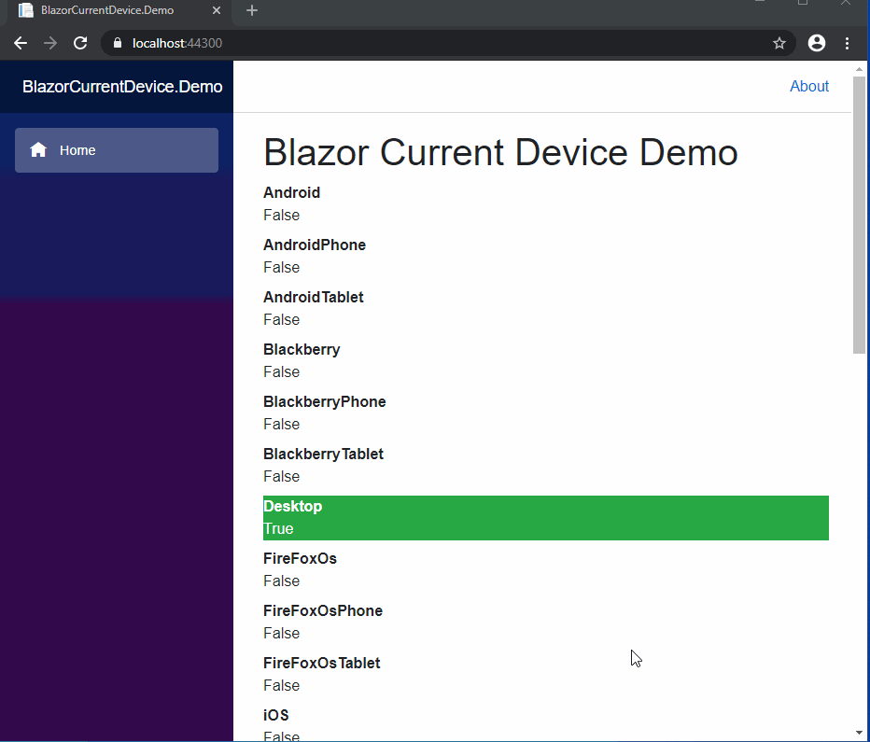Click the False value under FireFoxOsTablet

(x=281, y=686)
